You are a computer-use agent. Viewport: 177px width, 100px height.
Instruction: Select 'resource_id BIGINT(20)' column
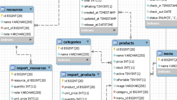[30, 80]
